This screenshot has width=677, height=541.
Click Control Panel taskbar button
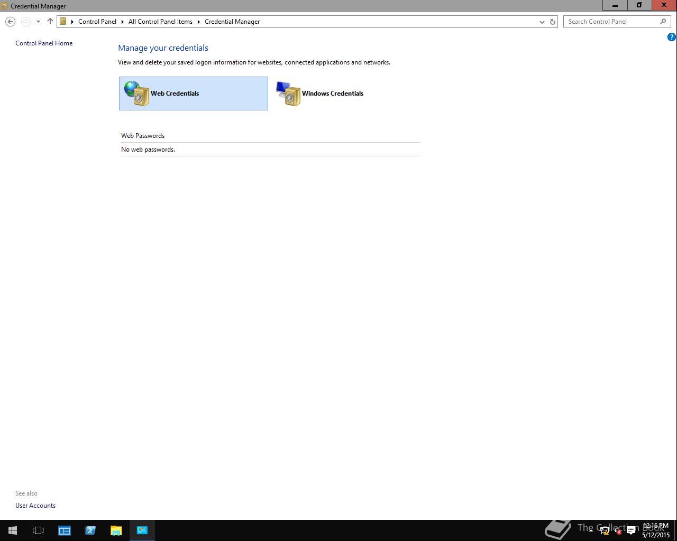(142, 530)
